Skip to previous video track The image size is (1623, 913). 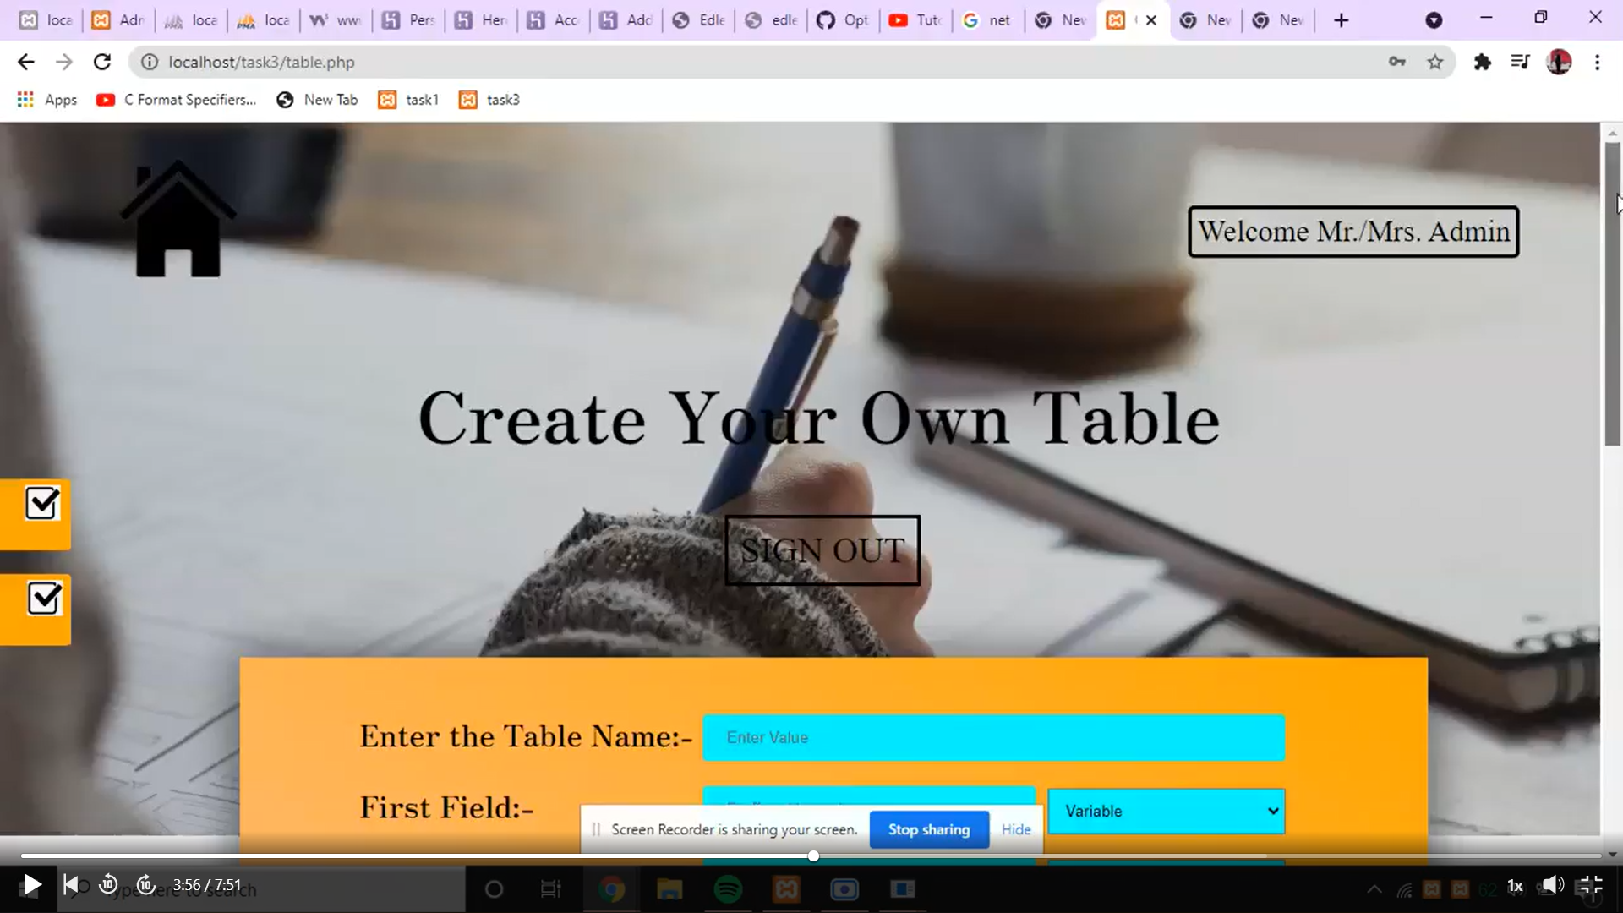(71, 885)
